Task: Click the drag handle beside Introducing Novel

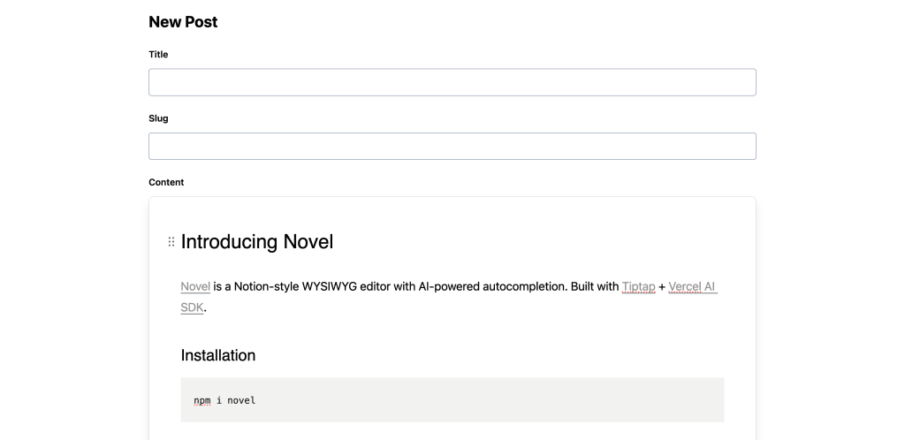Action: (171, 241)
